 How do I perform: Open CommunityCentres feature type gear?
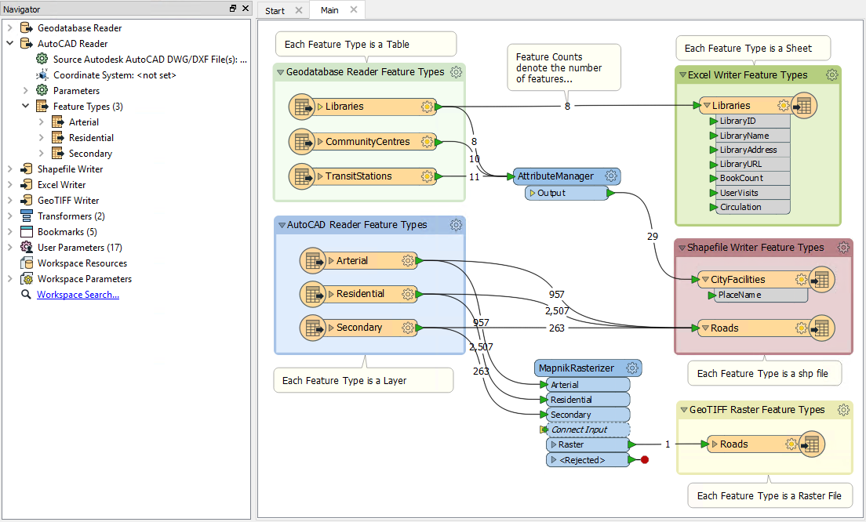(427, 142)
